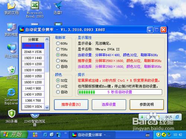Select the 85Hz refresh rate
Image resolution: width=186 pixels, height=139 pixels.
(62, 55)
